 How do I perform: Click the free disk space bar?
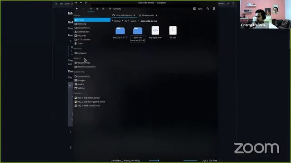pyautogui.click(x=190, y=160)
